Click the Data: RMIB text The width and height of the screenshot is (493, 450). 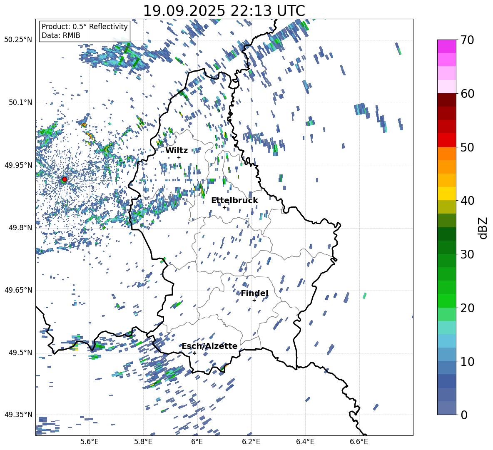[x=61, y=35]
